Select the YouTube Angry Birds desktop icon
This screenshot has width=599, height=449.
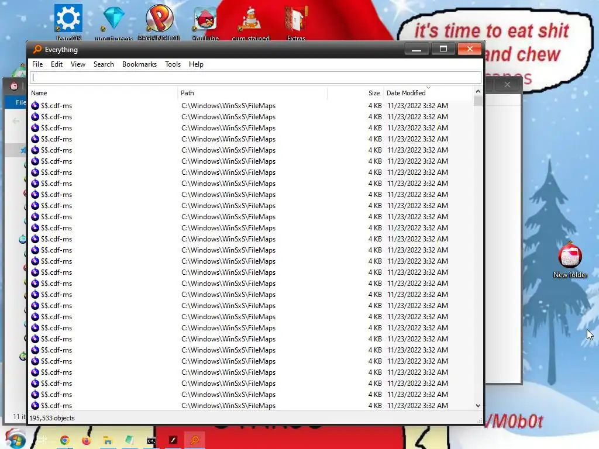coord(205,22)
